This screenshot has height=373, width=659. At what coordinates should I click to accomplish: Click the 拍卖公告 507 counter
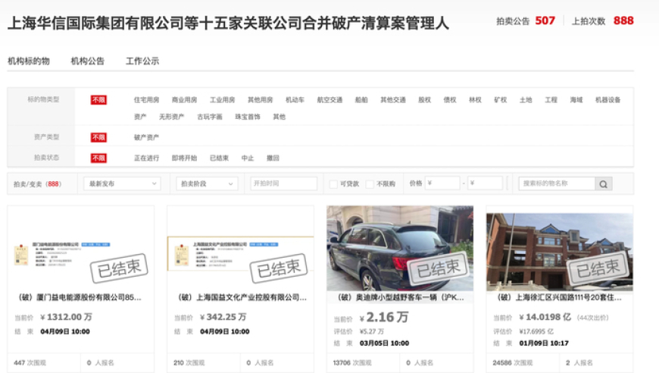click(526, 21)
